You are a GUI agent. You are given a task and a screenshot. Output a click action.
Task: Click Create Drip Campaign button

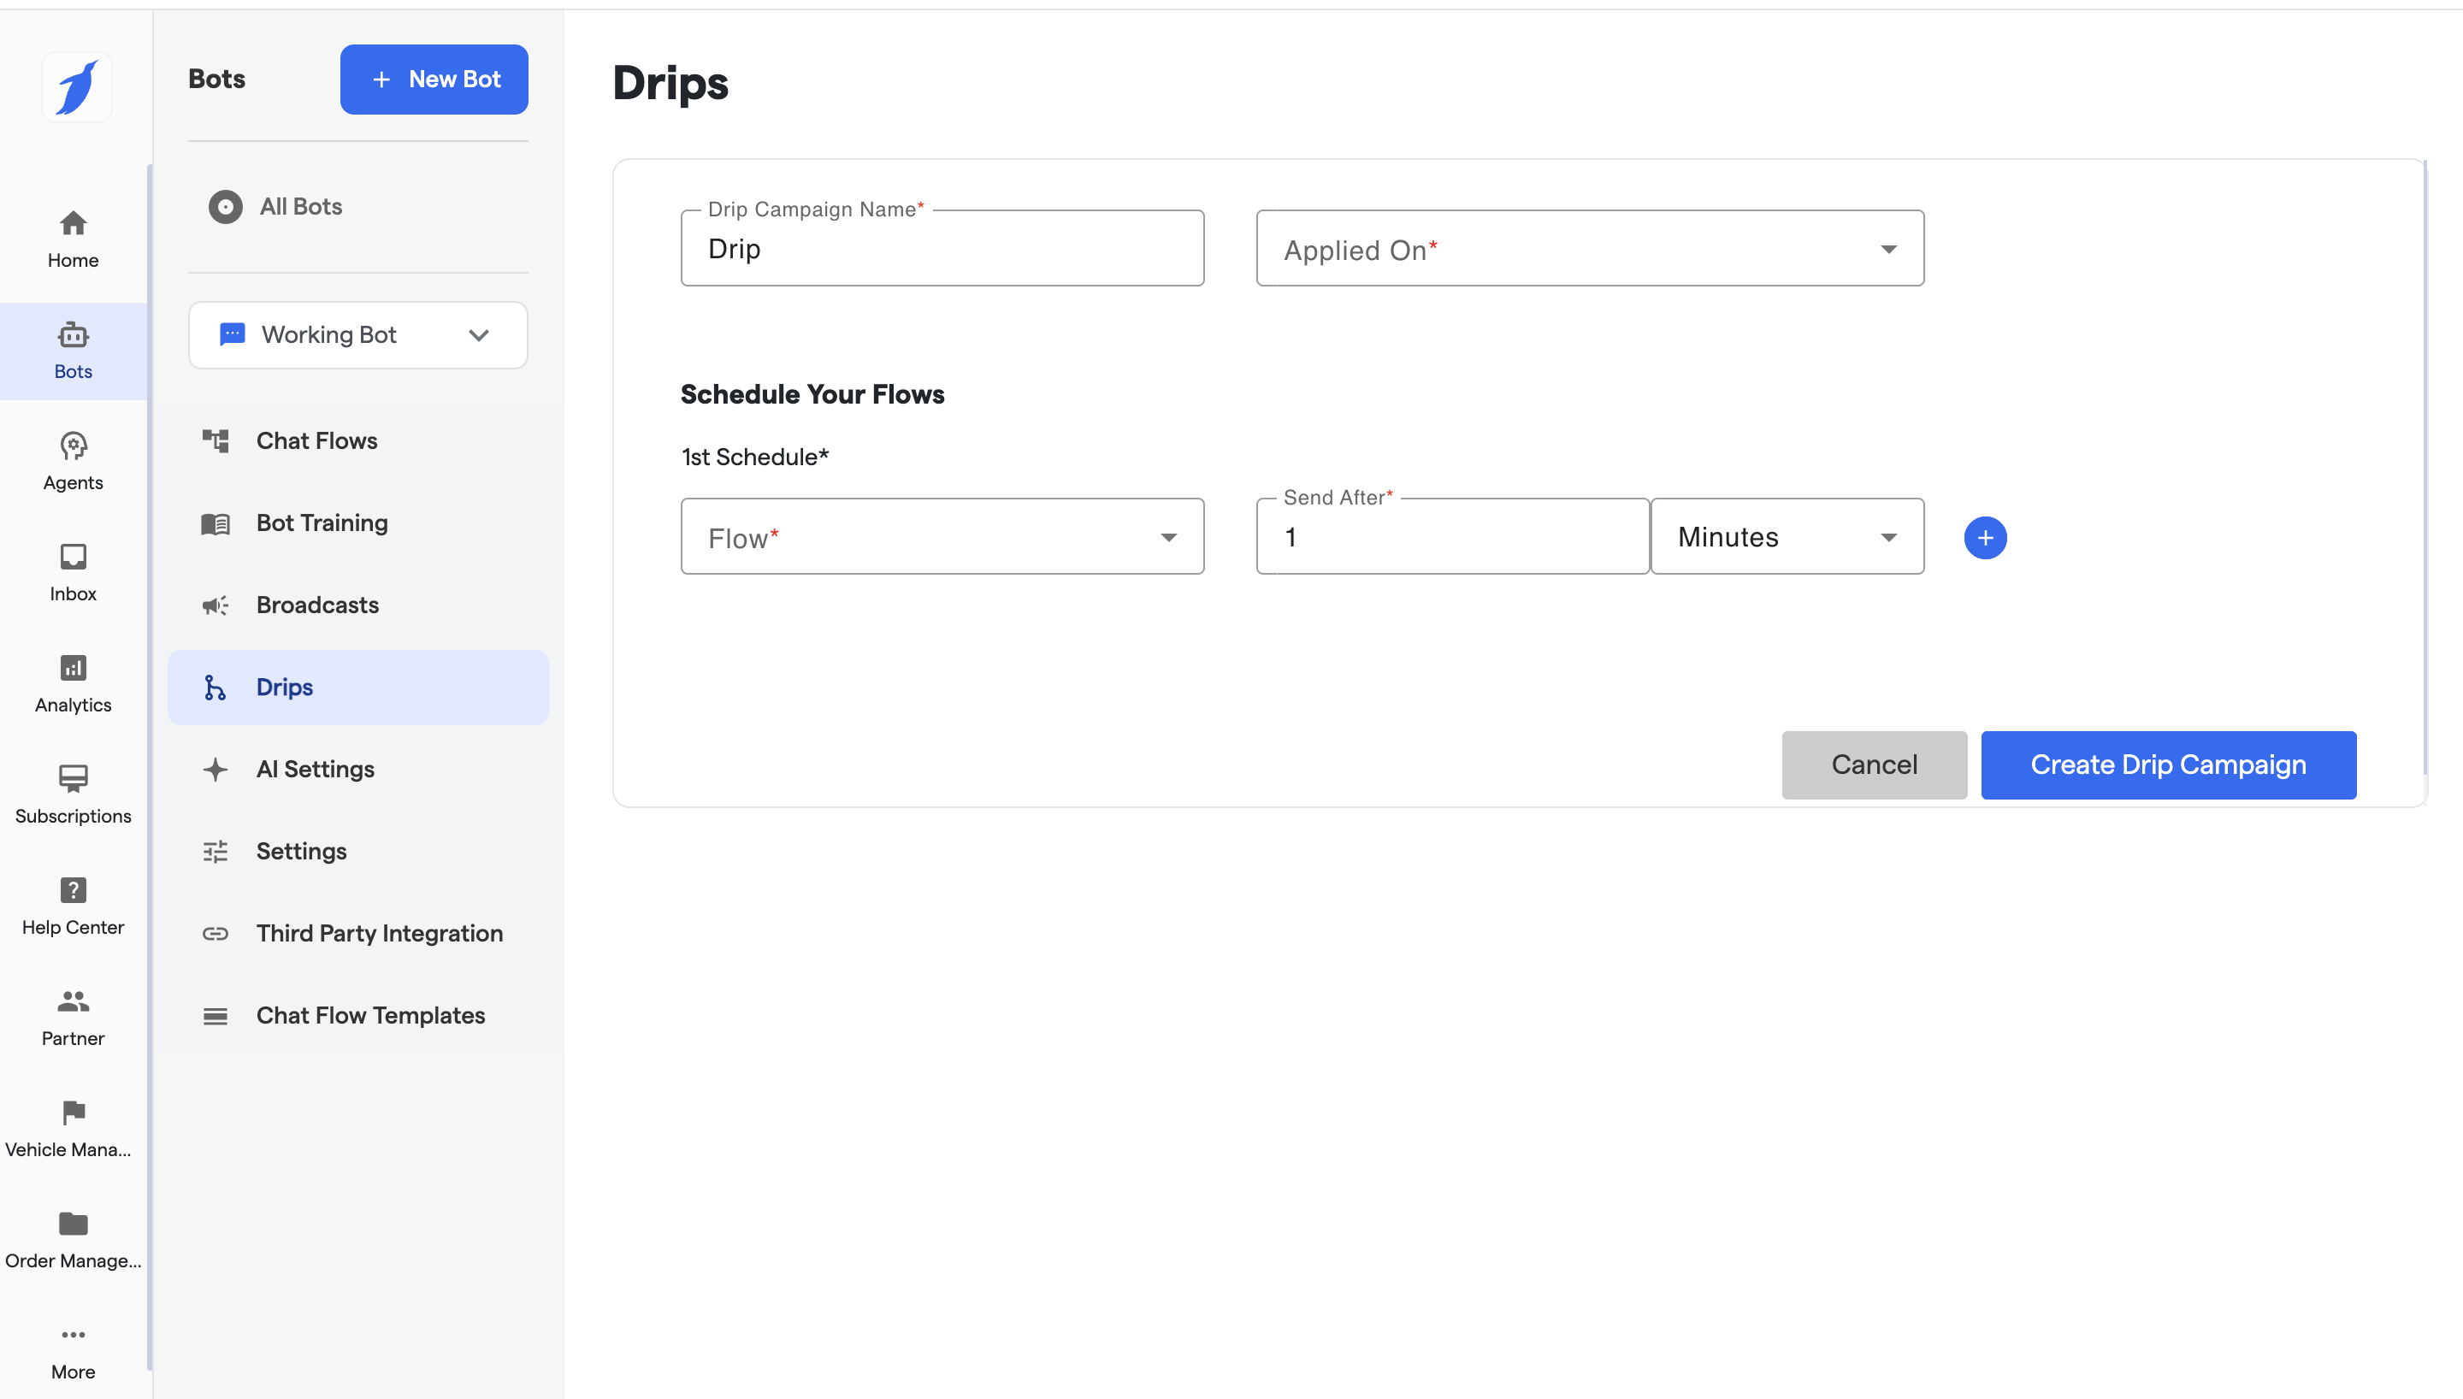(2167, 764)
